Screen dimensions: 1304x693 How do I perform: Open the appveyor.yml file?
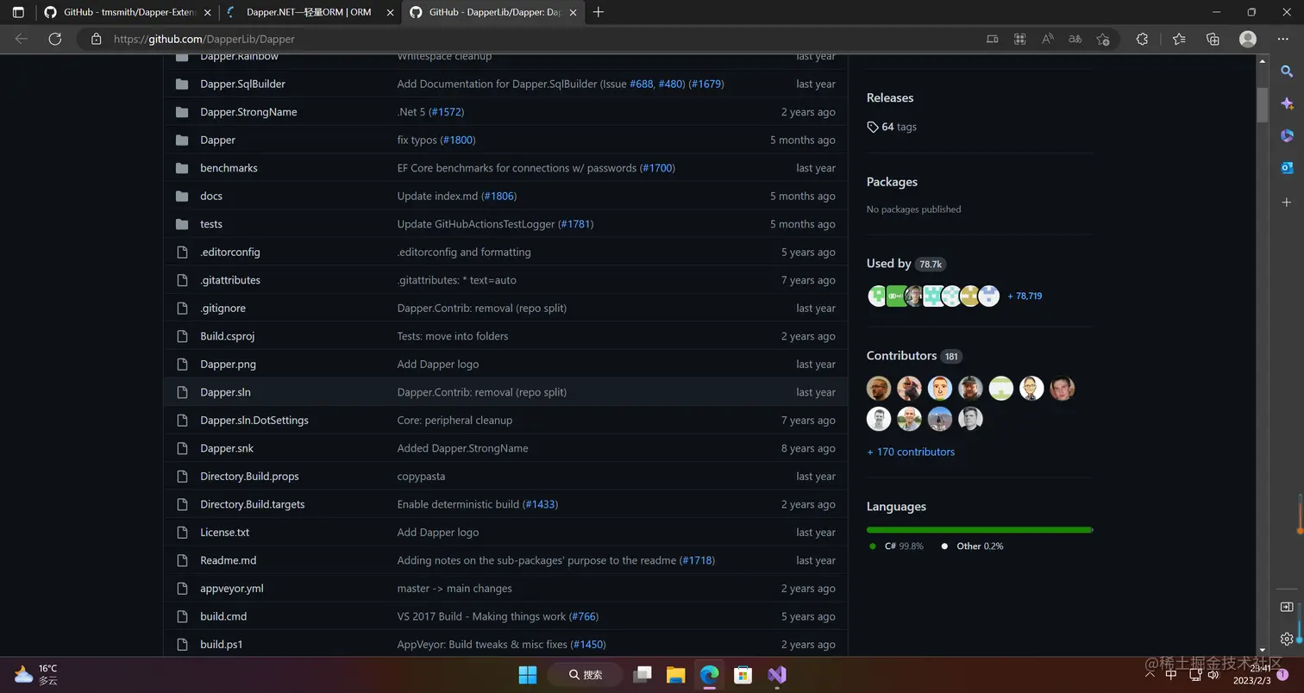click(232, 588)
